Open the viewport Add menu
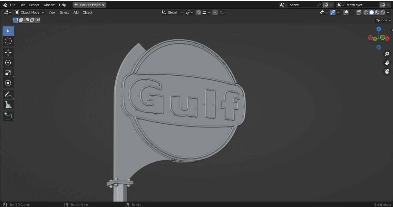 76,12
